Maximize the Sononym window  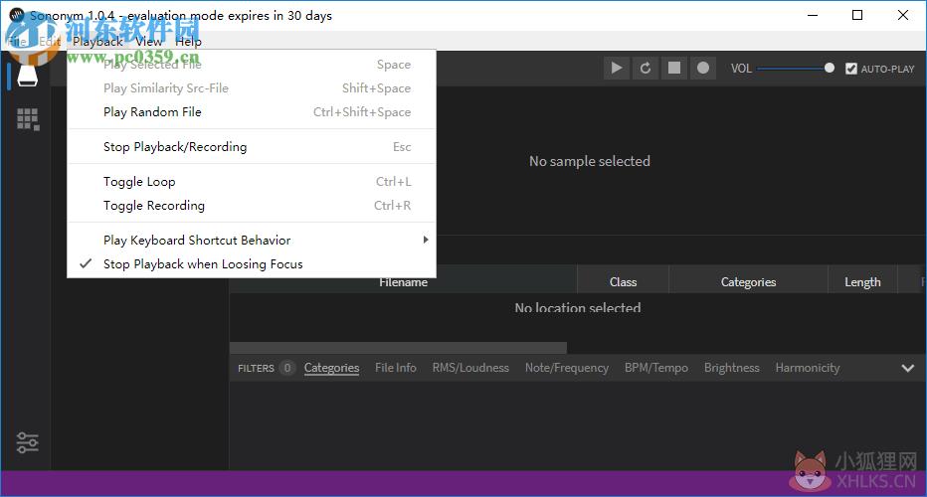(857, 15)
